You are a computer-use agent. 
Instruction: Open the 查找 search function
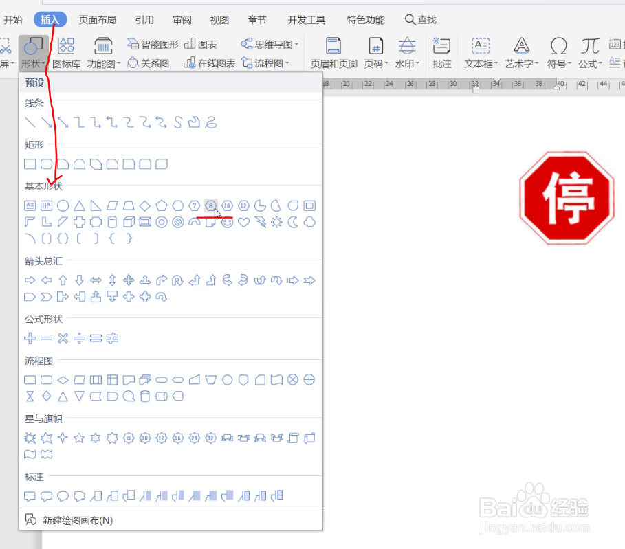click(x=420, y=20)
